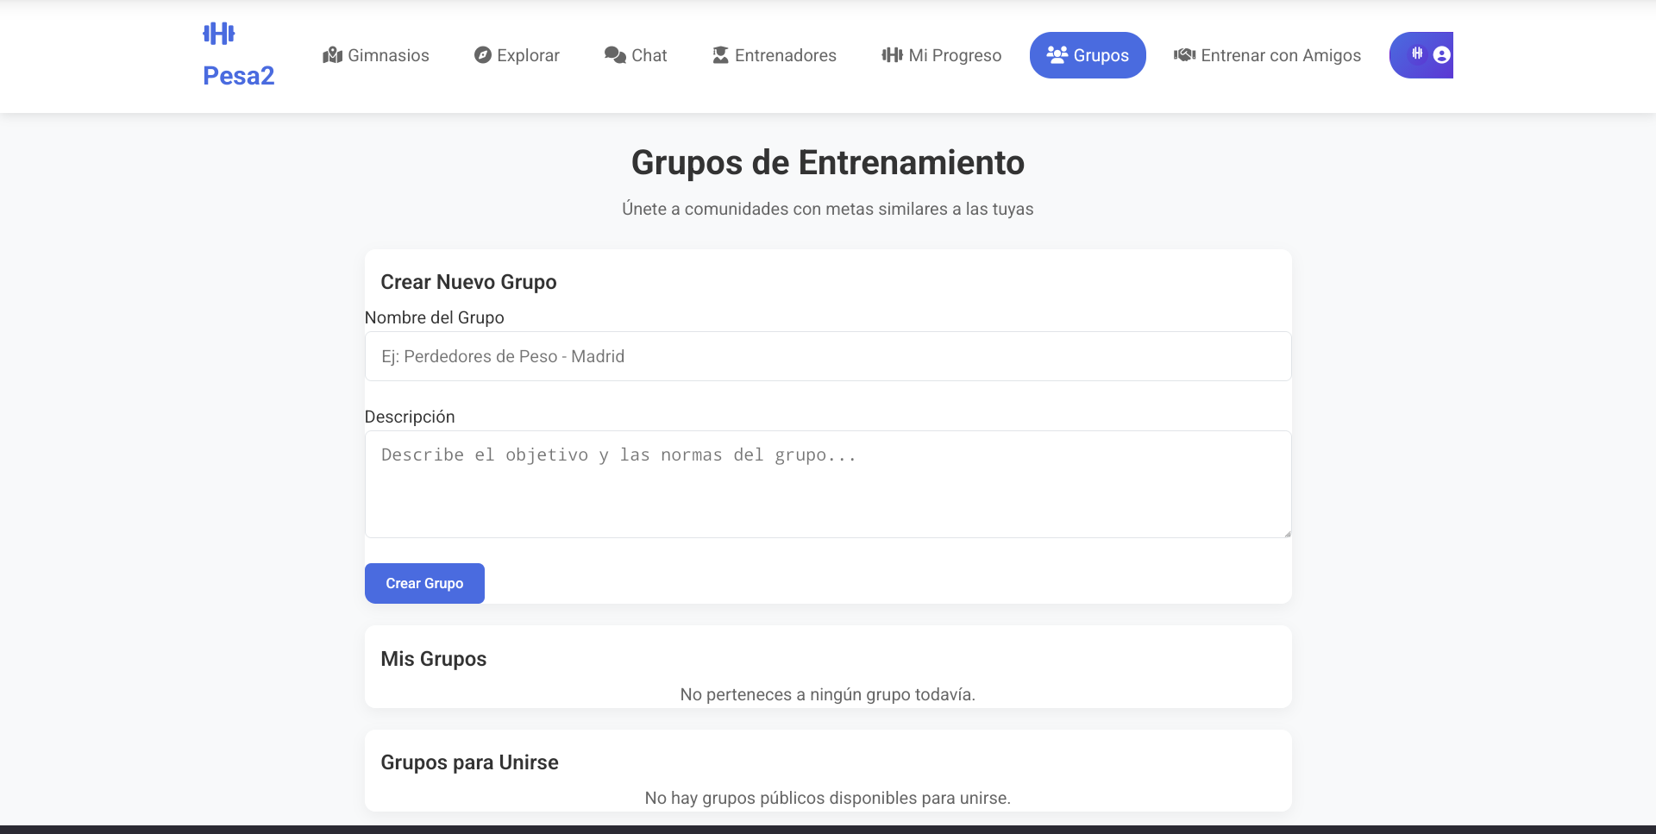This screenshot has height=834, width=1656.
Task: Click the dumbbell logo icon above Pesa2
Action: click(x=219, y=34)
